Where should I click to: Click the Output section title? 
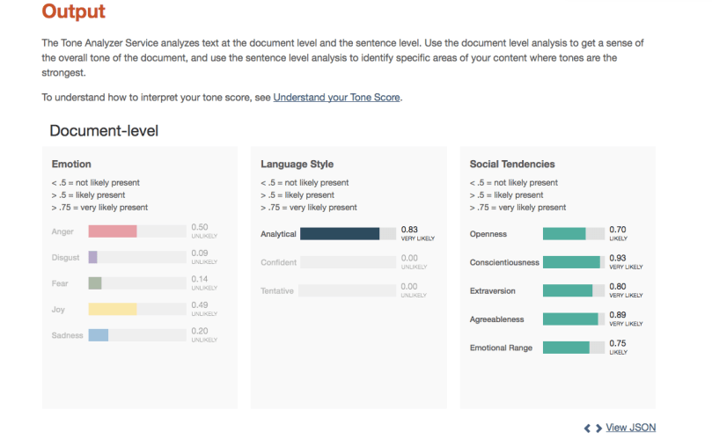click(73, 12)
